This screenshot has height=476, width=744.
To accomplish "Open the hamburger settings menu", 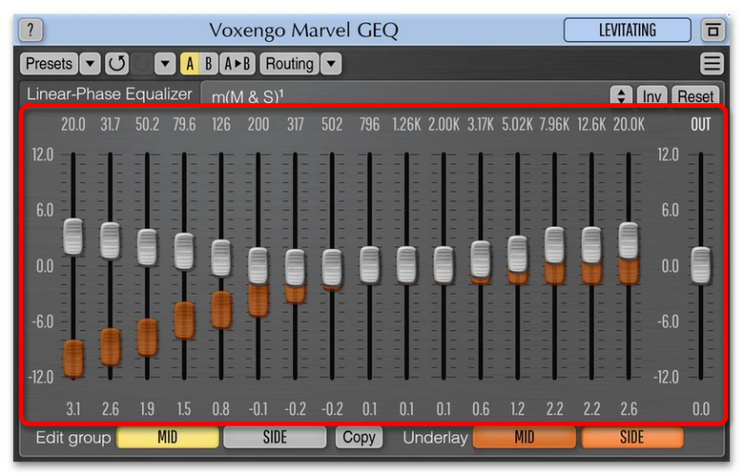I will tap(711, 63).
